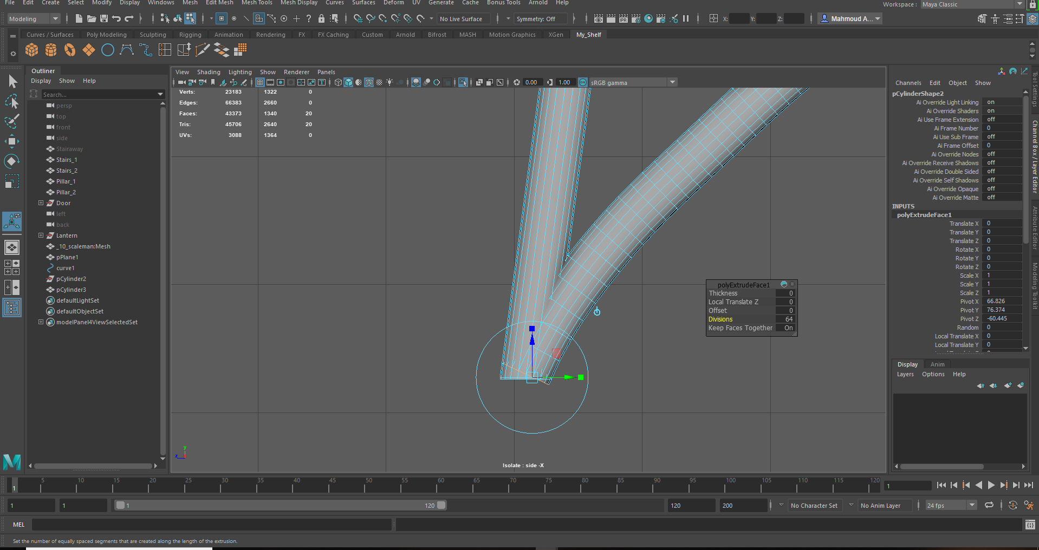Viewport: 1039px width, 550px height.
Task: Switch to the Sculpting shelf tab
Action: pos(153,34)
